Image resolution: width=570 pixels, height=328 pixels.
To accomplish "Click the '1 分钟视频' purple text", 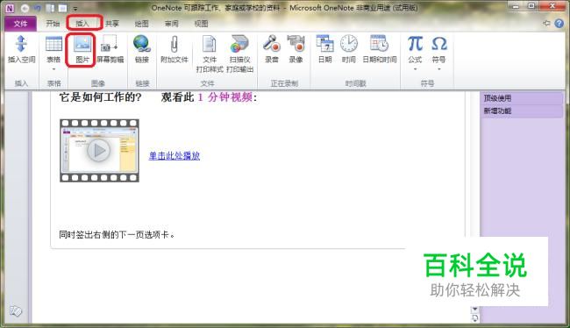I will [x=225, y=97].
